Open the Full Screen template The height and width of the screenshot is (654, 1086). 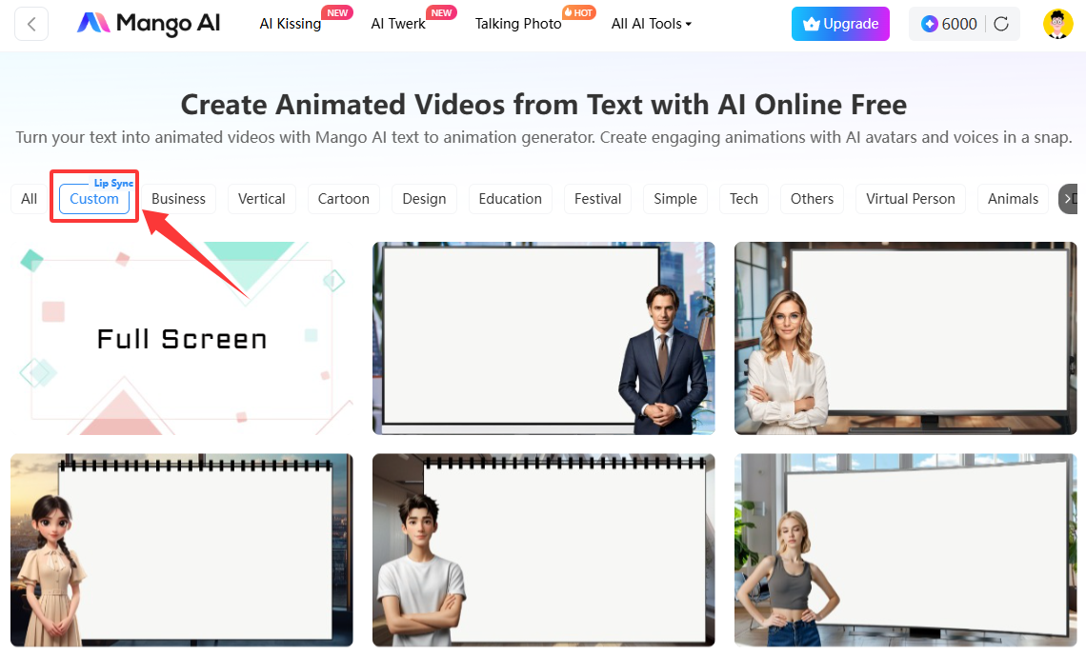pyautogui.click(x=181, y=338)
